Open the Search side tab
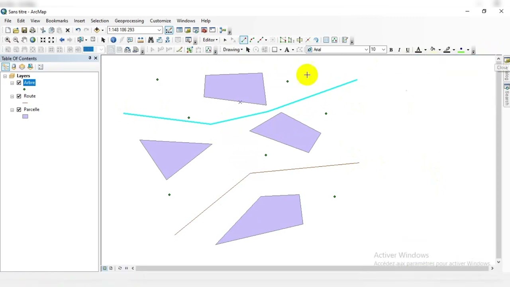The image size is (510, 287). (507, 95)
